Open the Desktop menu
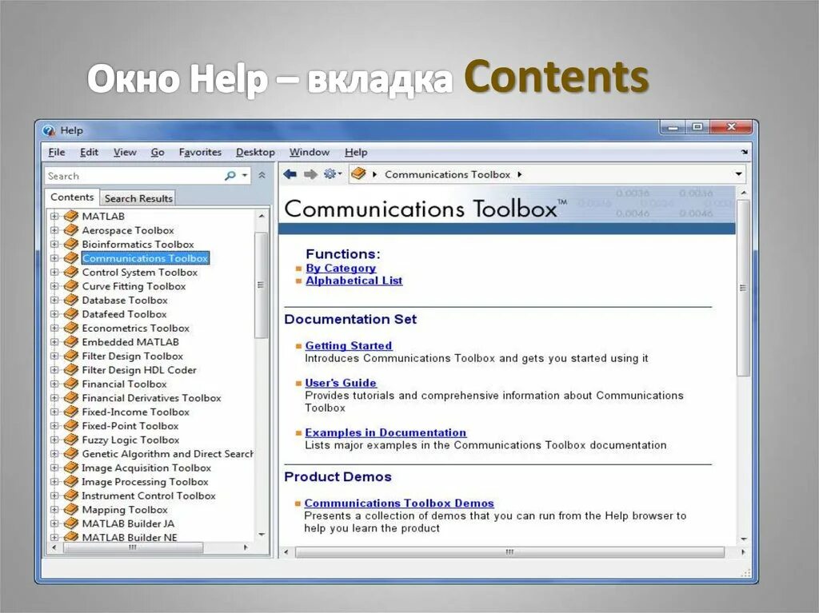Viewport: 819px width, 613px height. [255, 153]
